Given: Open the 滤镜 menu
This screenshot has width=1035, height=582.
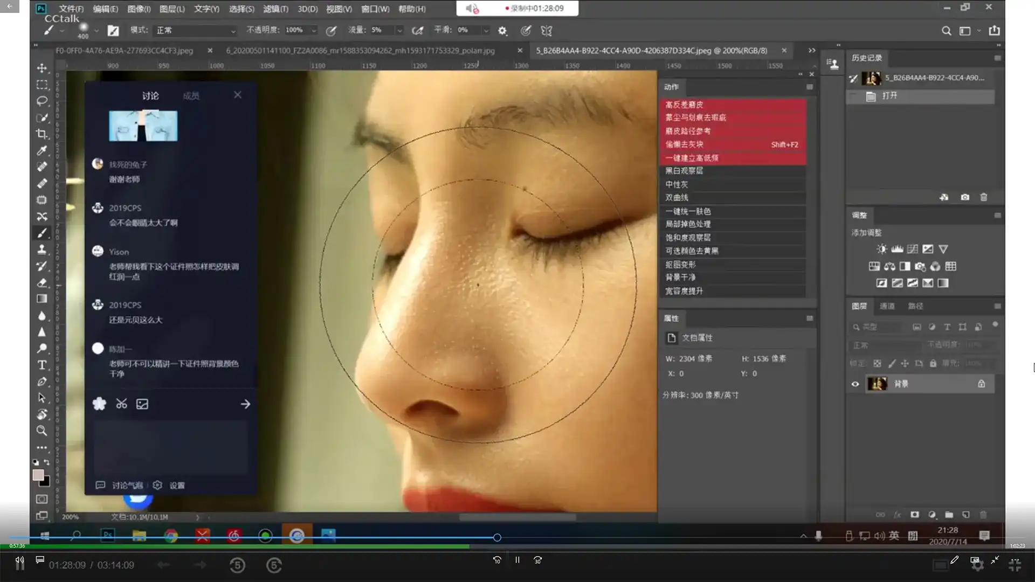Looking at the screenshot, I should [x=275, y=9].
